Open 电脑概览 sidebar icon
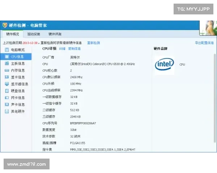Image resolution: width=217 pixels, height=173 pixels. 7,50
